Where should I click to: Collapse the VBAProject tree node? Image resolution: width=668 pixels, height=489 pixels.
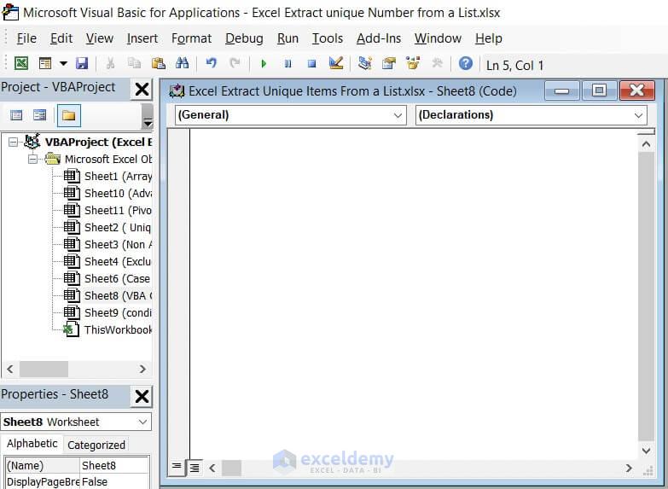click(13, 142)
